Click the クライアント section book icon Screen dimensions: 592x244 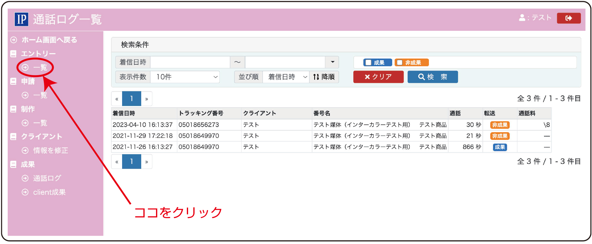[13, 136]
